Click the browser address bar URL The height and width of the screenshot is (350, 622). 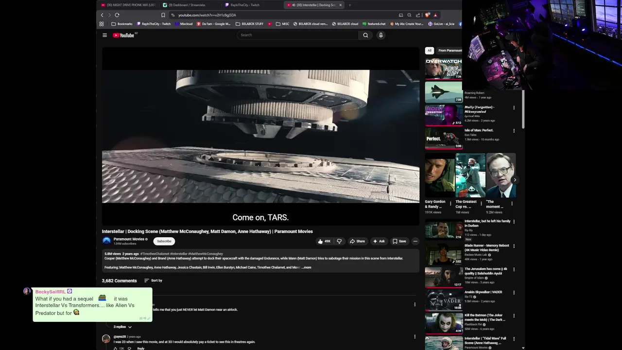point(207,15)
